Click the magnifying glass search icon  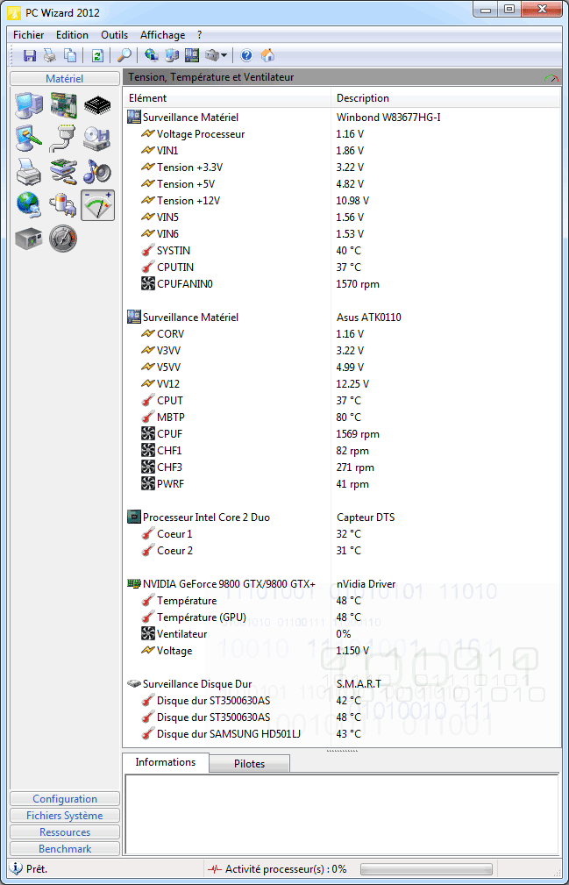pyautogui.click(x=124, y=55)
